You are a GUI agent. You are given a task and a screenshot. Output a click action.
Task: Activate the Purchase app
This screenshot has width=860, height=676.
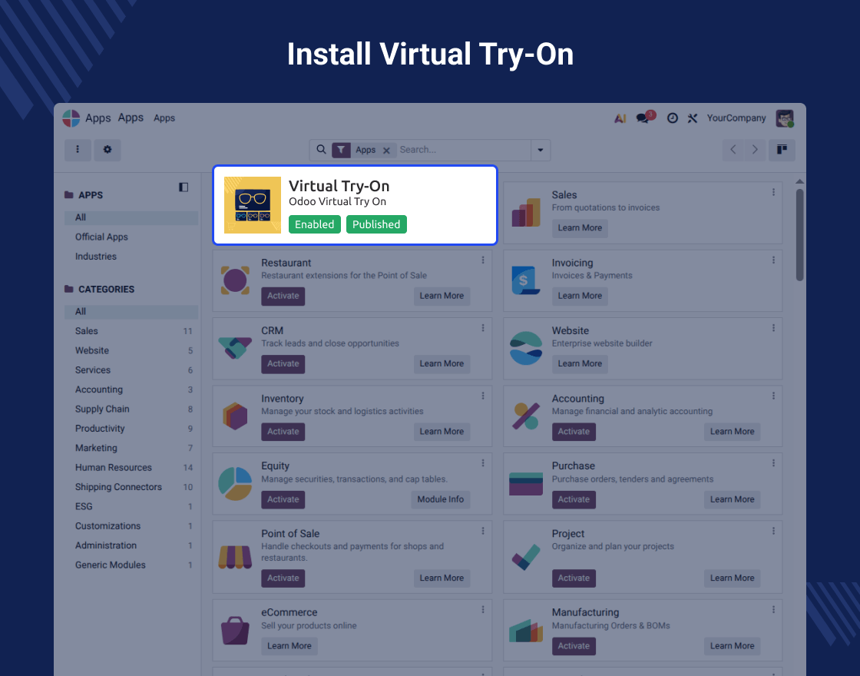click(574, 499)
